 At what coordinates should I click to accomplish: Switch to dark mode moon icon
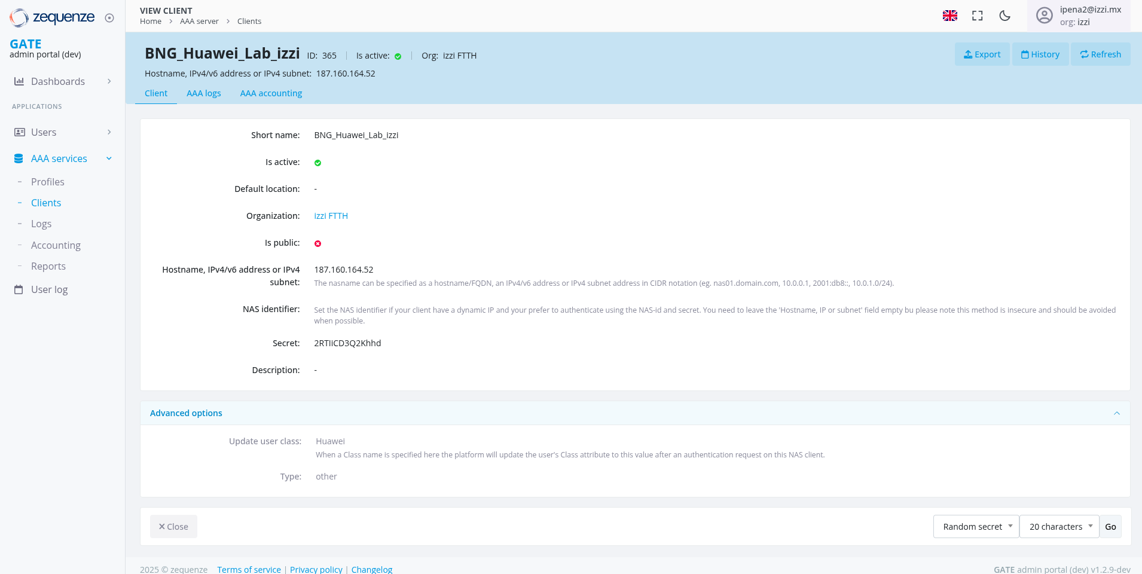click(1005, 16)
